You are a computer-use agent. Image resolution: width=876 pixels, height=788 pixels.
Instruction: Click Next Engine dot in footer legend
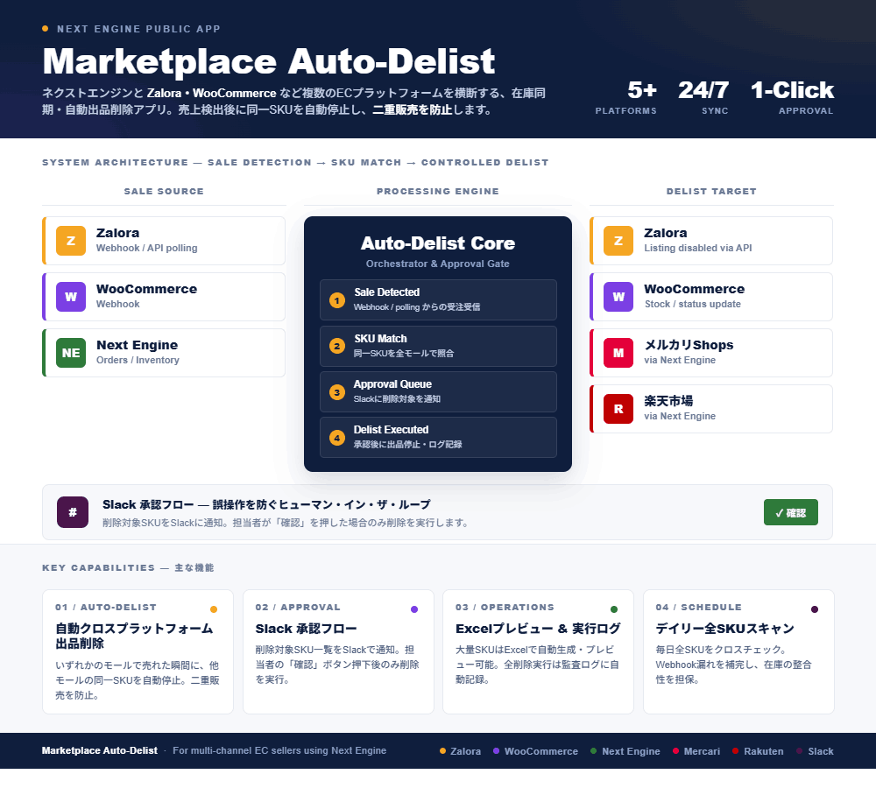(x=593, y=751)
